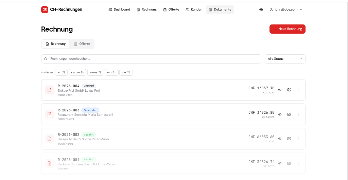Click the document icon of R-2026-002
348x180 pixels.
pyautogui.click(x=50, y=139)
